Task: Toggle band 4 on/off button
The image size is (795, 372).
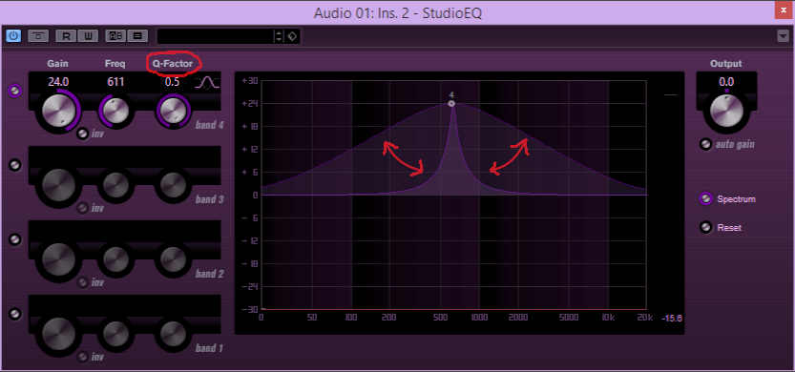Action: point(15,92)
